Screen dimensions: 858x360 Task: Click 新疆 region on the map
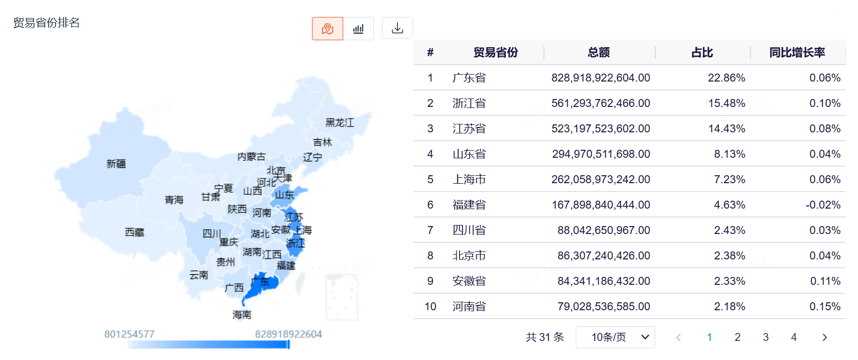coord(116,164)
